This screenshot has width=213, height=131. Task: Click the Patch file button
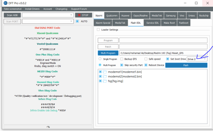[108, 47]
